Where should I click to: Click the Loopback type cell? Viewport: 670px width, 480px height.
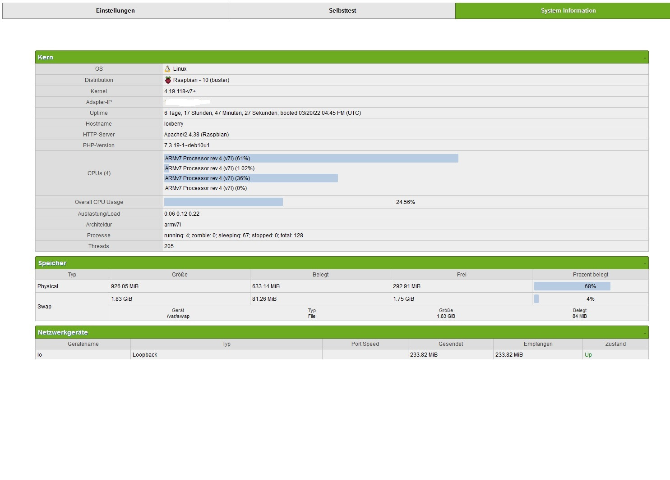[x=145, y=355]
